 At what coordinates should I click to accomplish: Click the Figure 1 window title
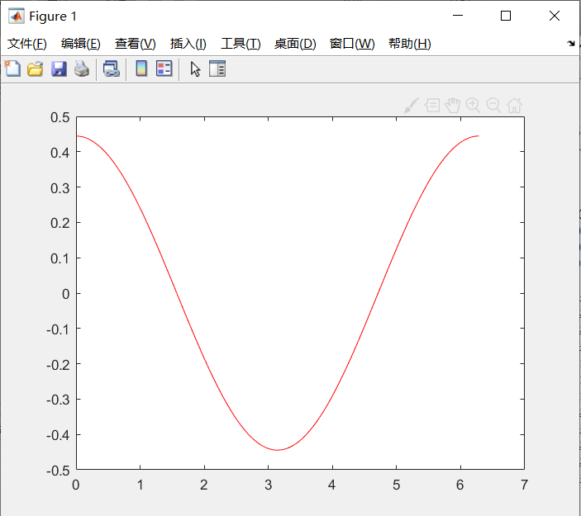(53, 17)
